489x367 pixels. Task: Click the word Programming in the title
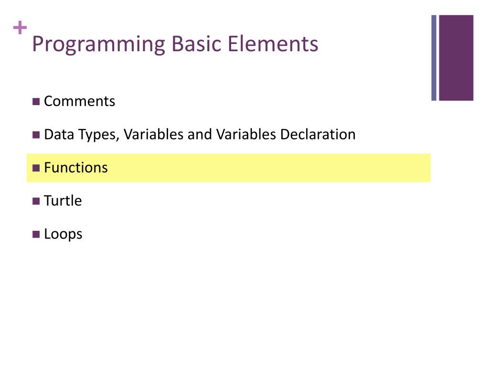tap(98, 44)
